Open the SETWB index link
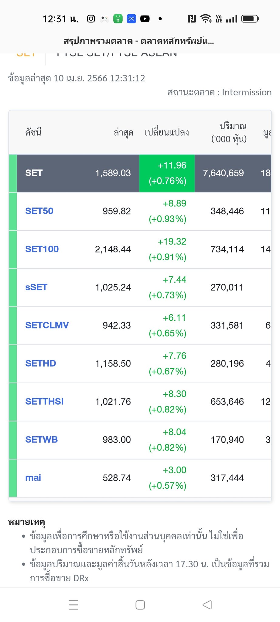Viewport: 280px width, 622px height. 41,439
